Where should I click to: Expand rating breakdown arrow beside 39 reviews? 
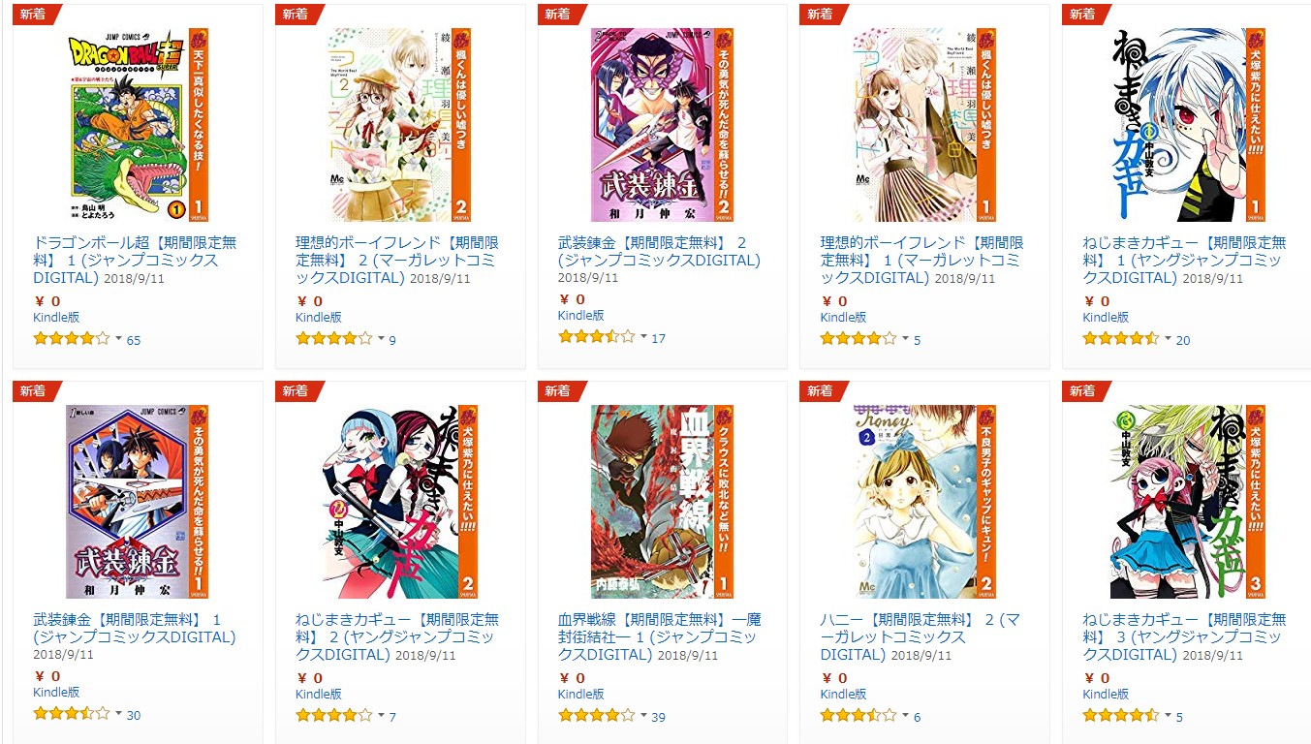click(643, 717)
